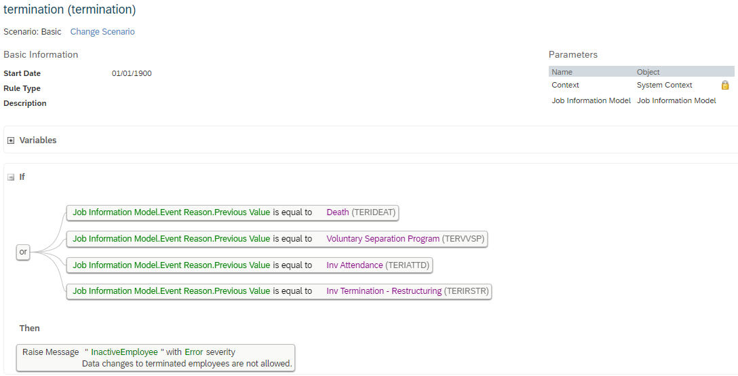
Task: Select the Context parameter name
Action: (565, 85)
